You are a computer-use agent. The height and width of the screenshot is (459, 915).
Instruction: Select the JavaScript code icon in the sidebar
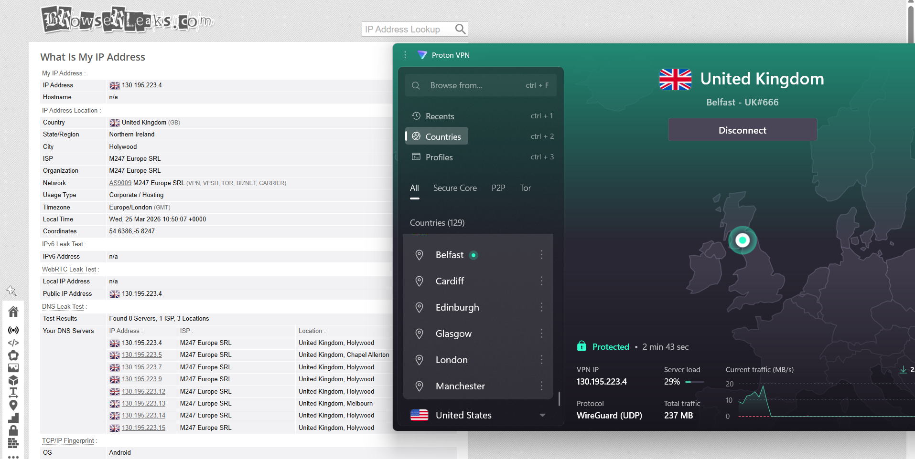click(13, 343)
